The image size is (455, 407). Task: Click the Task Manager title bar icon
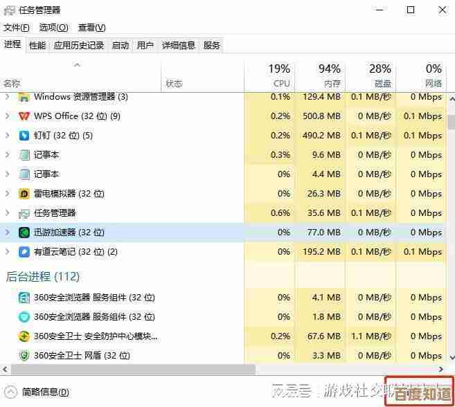pyautogui.click(x=9, y=10)
